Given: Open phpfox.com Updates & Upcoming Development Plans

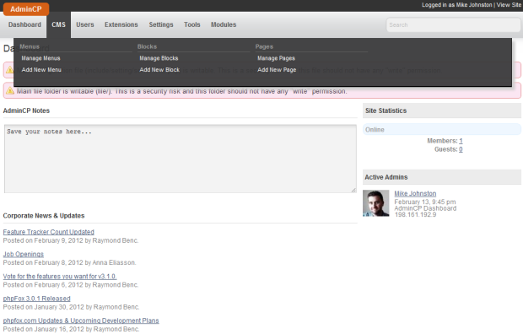Looking at the screenshot, I should click(x=81, y=321).
